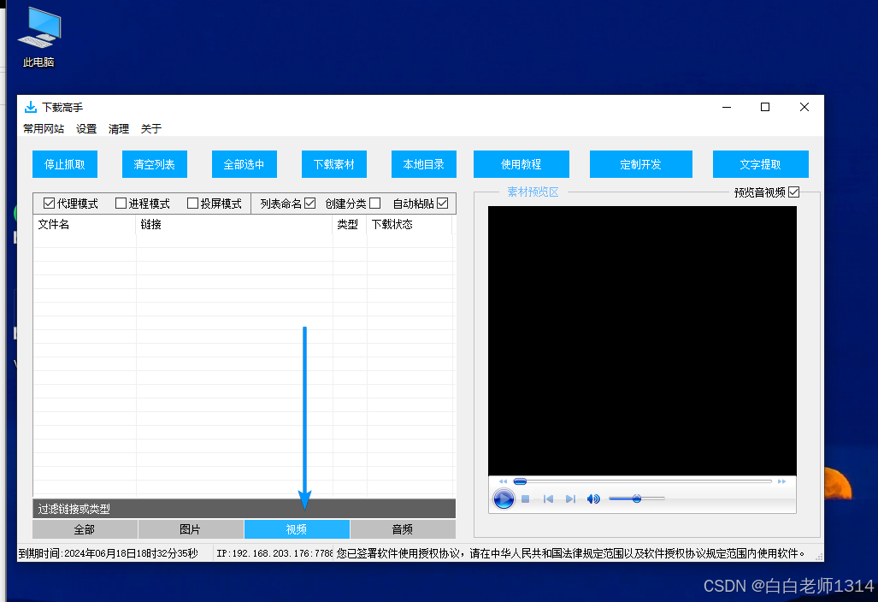This screenshot has width=878, height=602.
Task: Mute the player volume speaker icon
Action: 593,499
